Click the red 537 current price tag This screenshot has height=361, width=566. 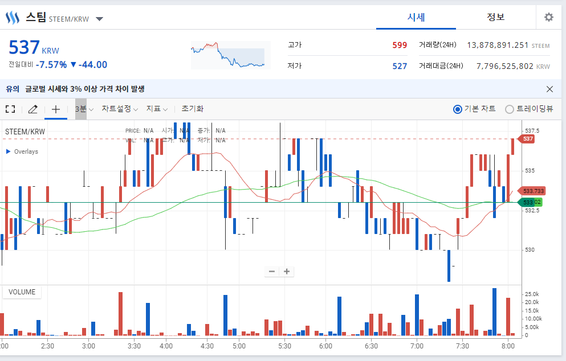(x=526, y=139)
